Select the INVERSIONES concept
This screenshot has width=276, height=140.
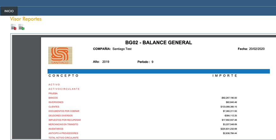click(56, 102)
